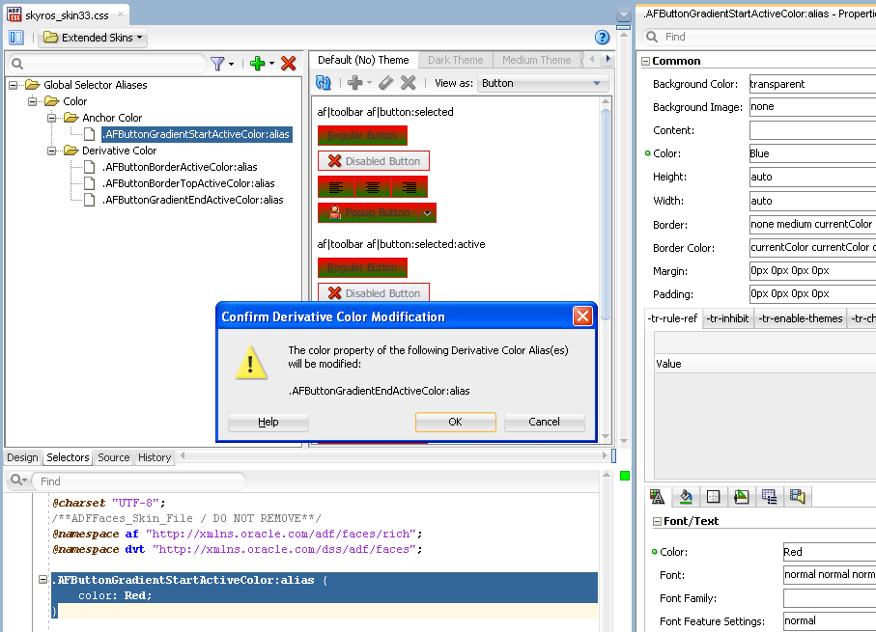Click the align center preview icon
The height and width of the screenshot is (632, 876).
point(373,186)
